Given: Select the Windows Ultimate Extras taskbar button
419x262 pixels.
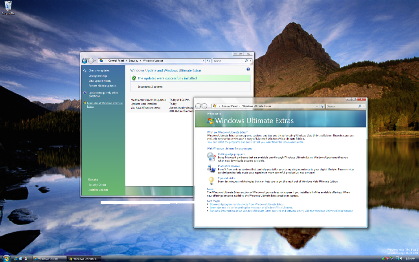Looking at the screenshot, I should click(85, 259).
